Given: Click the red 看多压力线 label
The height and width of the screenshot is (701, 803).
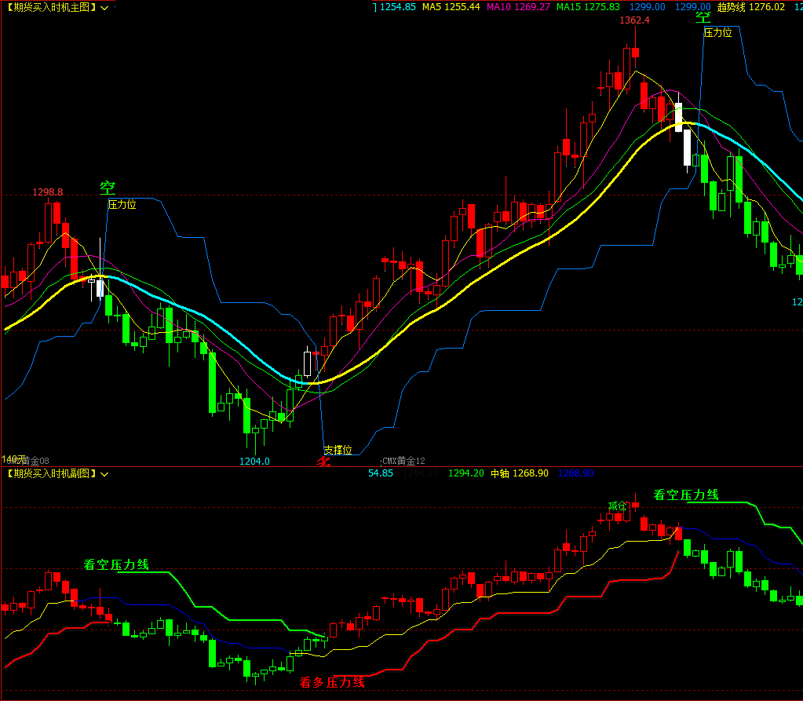Looking at the screenshot, I should (332, 683).
